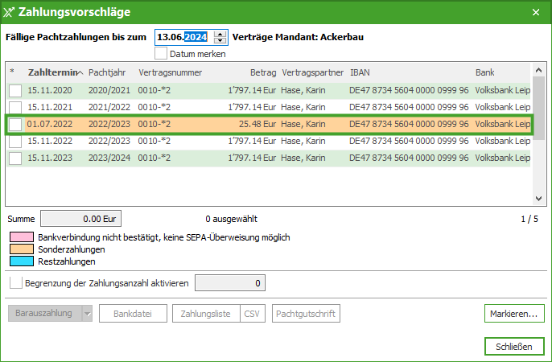Decrease the date with the down spinner arrow
The width and height of the screenshot is (552, 362).
pyautogui.click(x=220, y=40)
